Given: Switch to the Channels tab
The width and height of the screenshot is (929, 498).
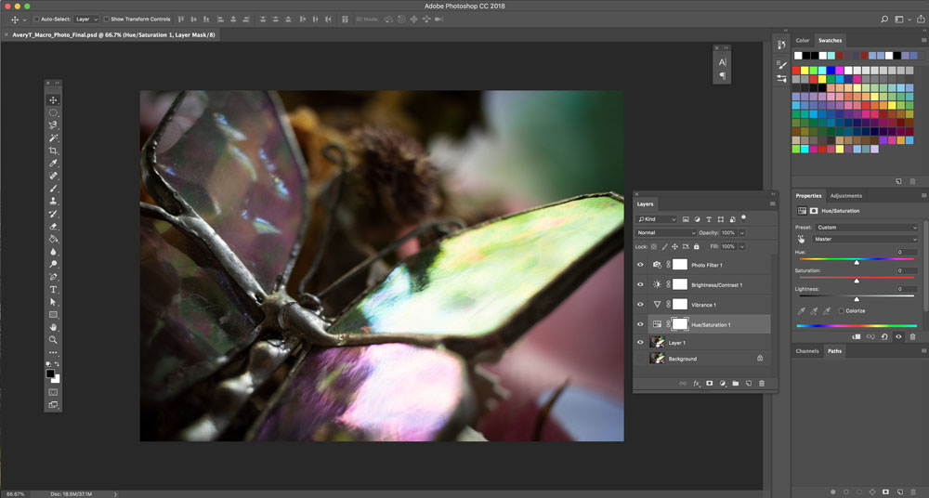Looking at the screenshot, I should 807,351.
